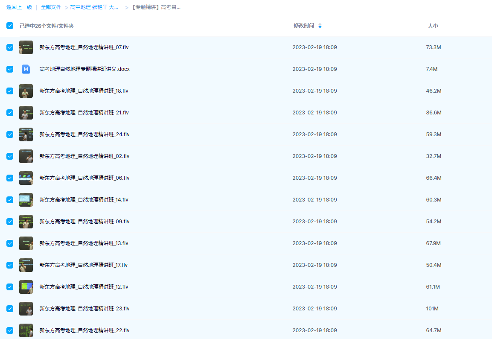Click the video thumbnail for 精讲班_12.flv
This screenshot has height=339, width=492.
point(26,287)
